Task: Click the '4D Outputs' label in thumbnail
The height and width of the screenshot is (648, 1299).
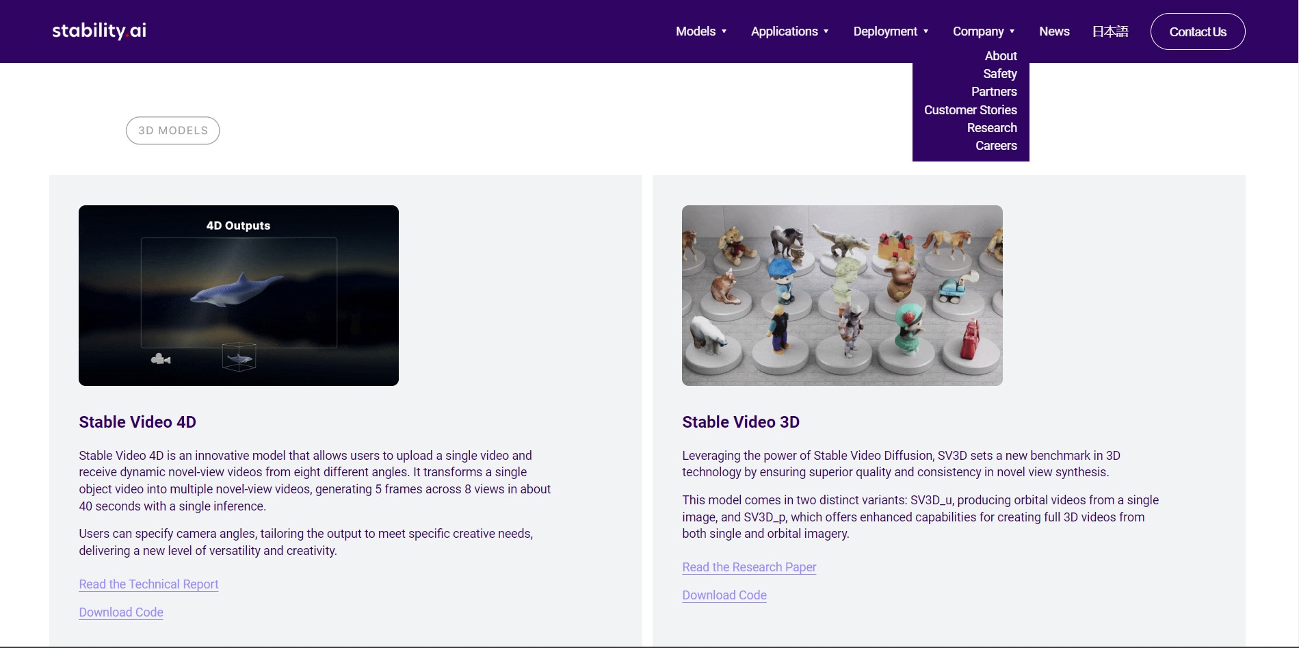Action: tap(238, 226)
